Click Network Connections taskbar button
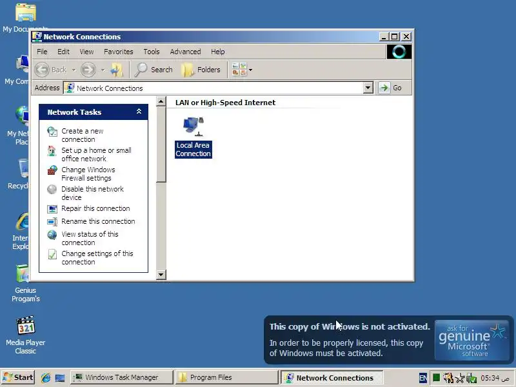Screen dimensions: 516x387 pos(332,377)
